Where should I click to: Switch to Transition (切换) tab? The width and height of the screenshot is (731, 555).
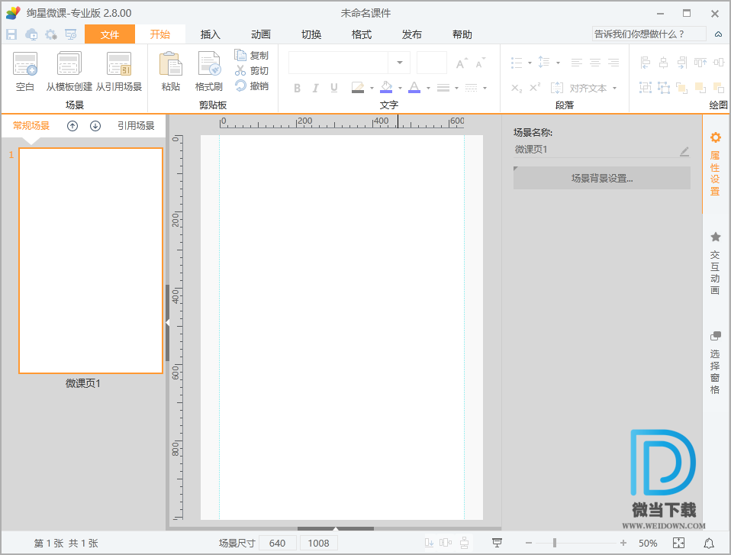click(x=311, y=34)
